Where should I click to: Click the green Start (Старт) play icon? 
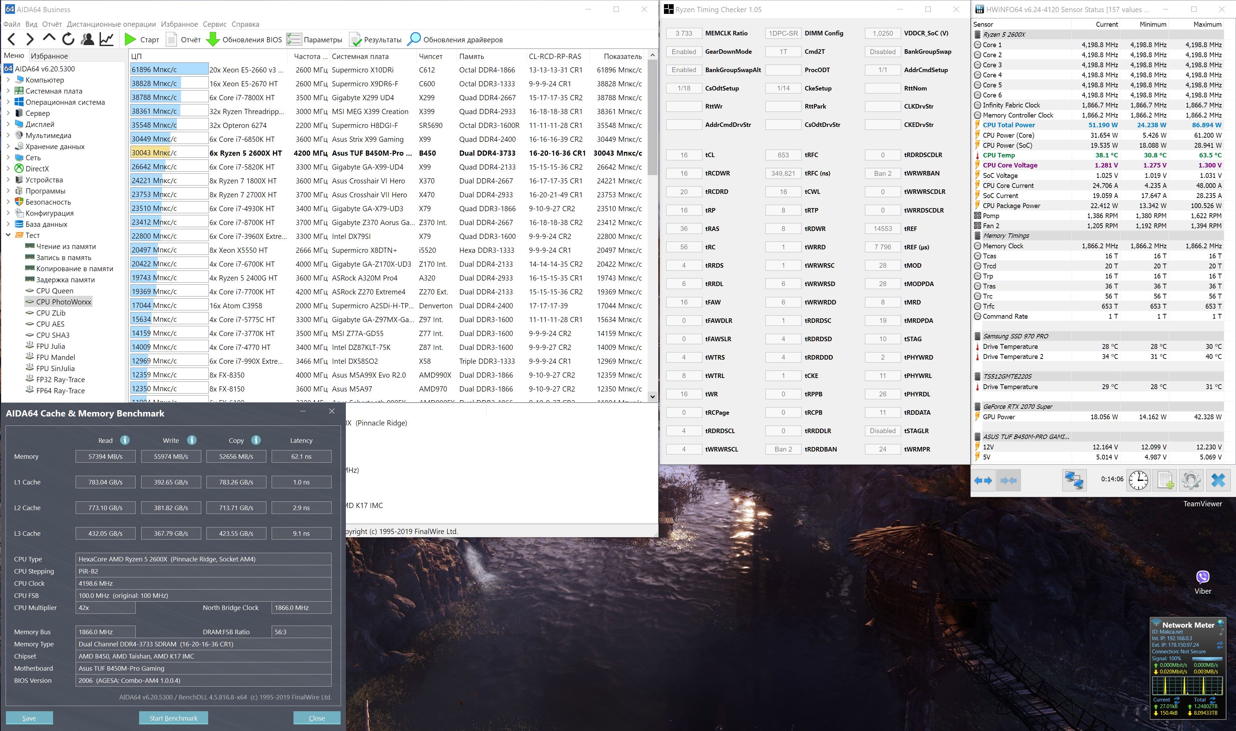130,40
